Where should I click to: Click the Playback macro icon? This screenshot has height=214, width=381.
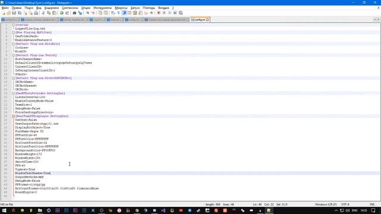point(170,13)
